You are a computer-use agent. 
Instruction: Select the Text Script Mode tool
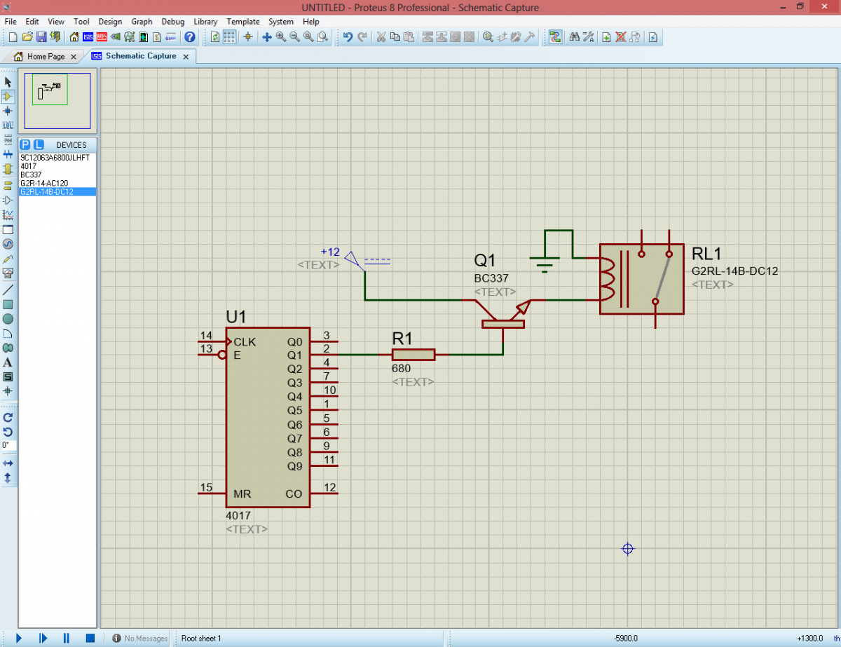tap(8, 139)
